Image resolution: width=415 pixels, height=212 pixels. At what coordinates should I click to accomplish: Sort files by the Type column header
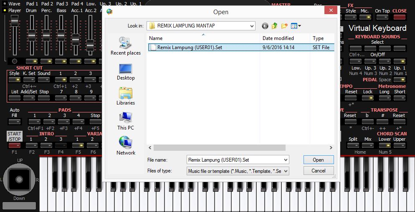(x=322, y=38)
